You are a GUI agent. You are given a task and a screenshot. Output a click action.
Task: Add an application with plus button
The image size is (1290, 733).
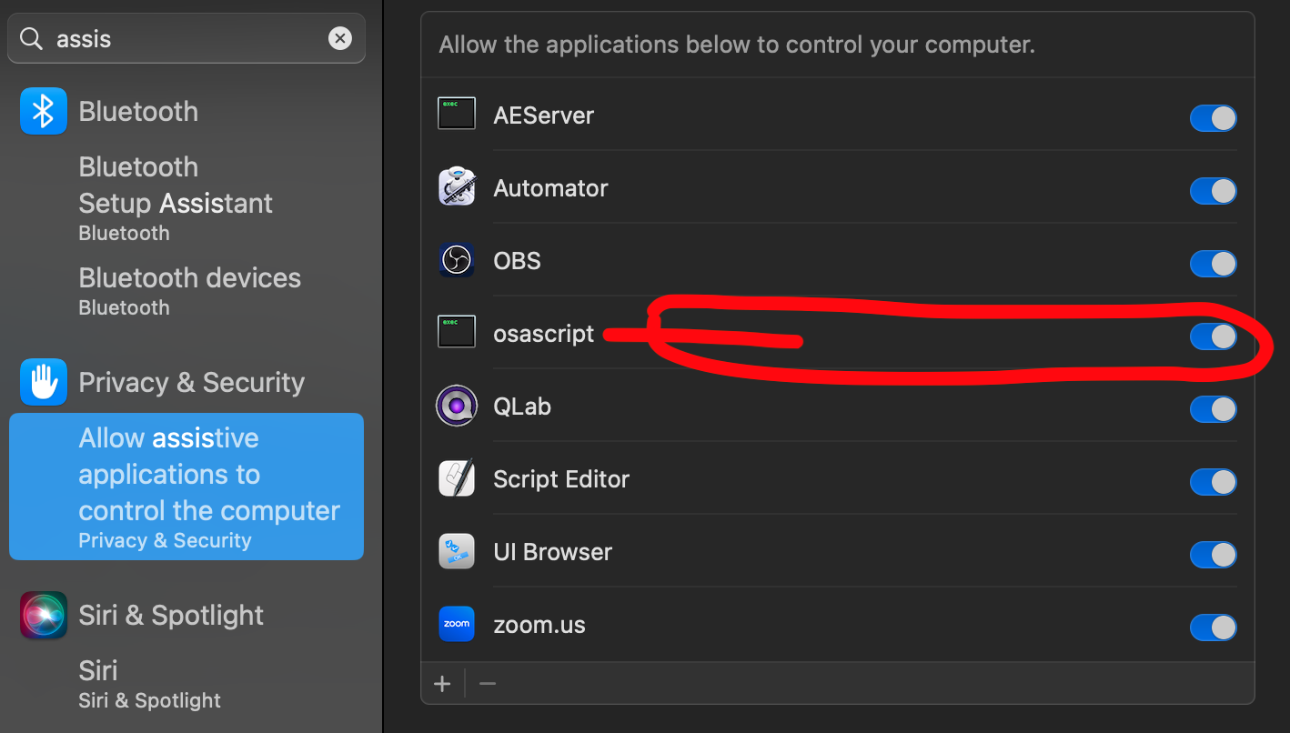(443, 684)
